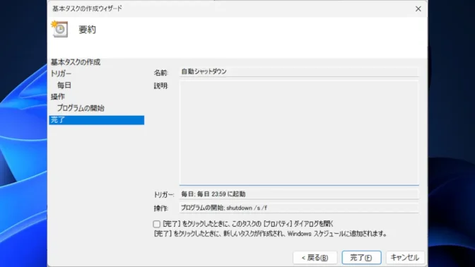This screenshot has height=267, width=475.
Task: Select the highlighted 完了 step in sidebar
Action: pyautogui.click(x=97, y=120)
